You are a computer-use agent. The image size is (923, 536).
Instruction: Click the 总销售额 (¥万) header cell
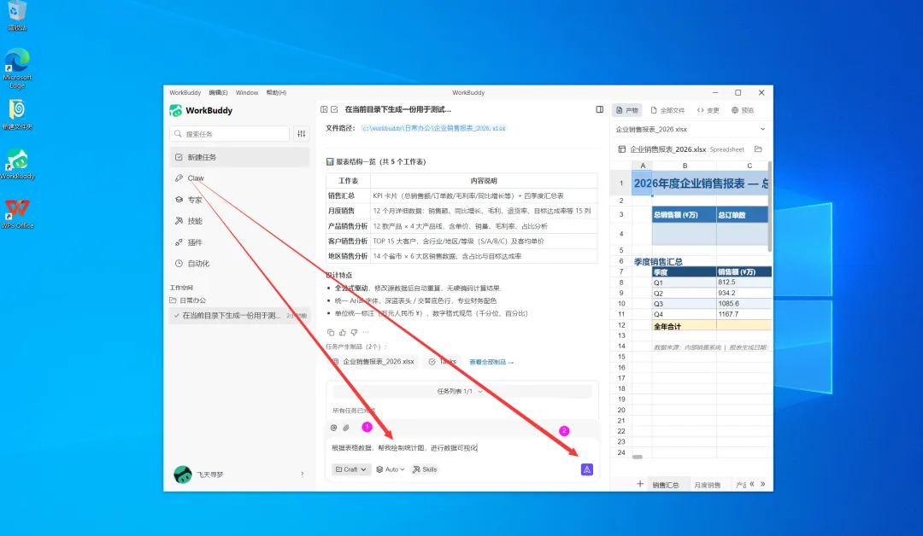(x=684, y=215)
